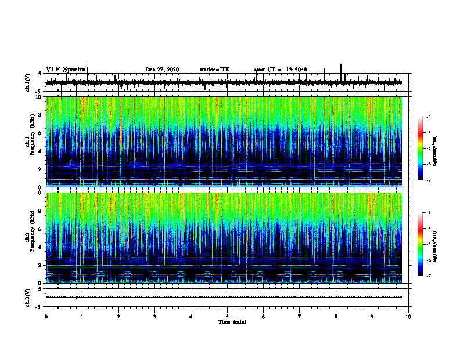460x355 pixels.
Task: Select the ch.2 color bar log(PSD) label
Action: (435, 247)
